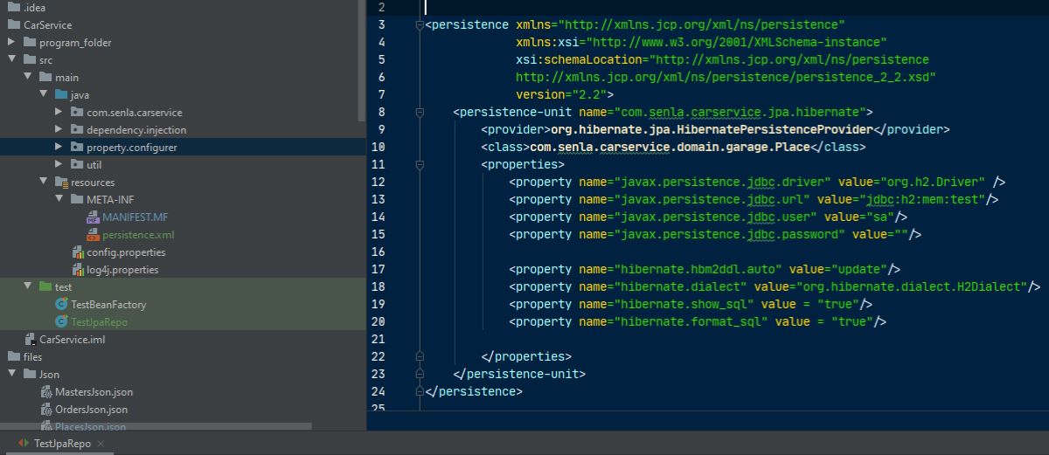
Task: Collapse the test folder arrow
Action: tap(27, 286)
